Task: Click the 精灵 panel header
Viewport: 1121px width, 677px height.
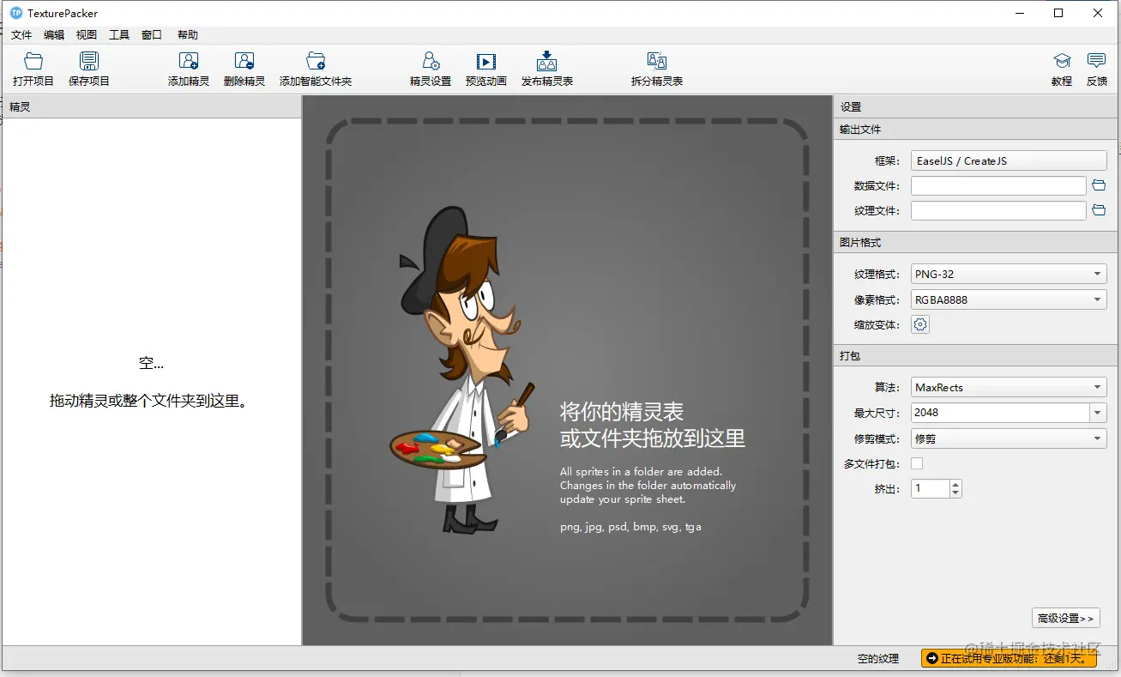Action: coord(151,107)
